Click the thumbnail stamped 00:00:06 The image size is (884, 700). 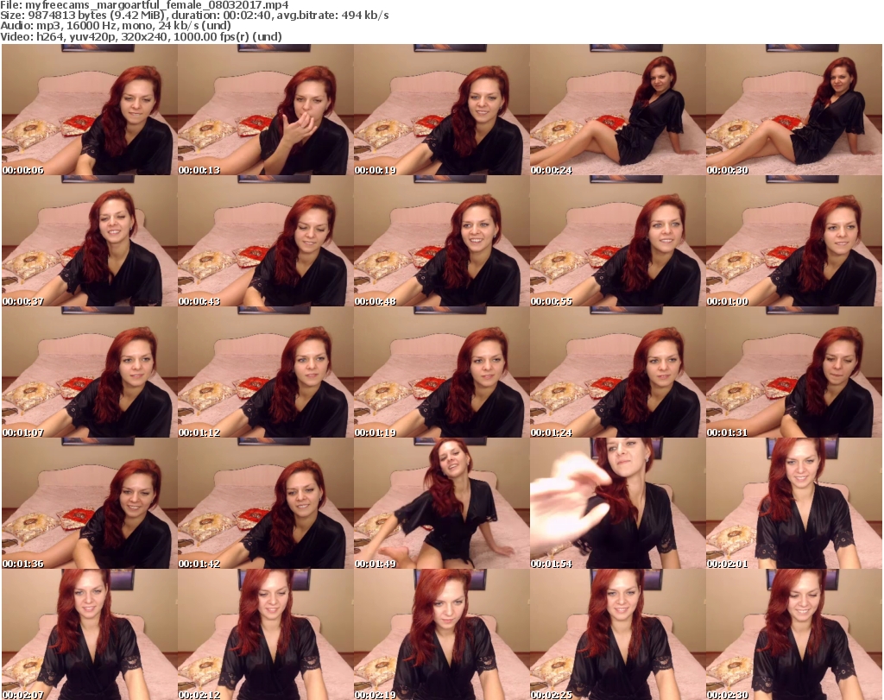(x=90, y=110)
